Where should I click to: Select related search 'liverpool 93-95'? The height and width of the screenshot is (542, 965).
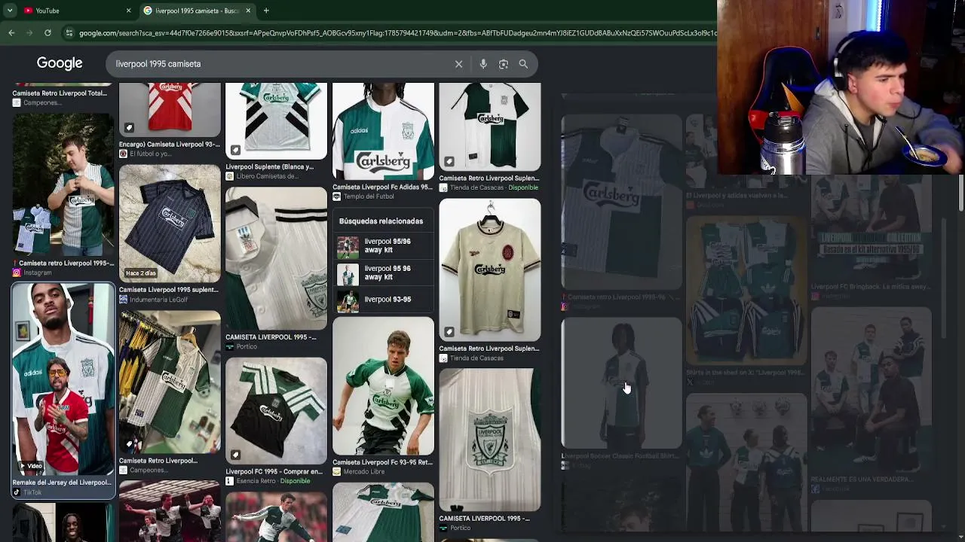383,300
